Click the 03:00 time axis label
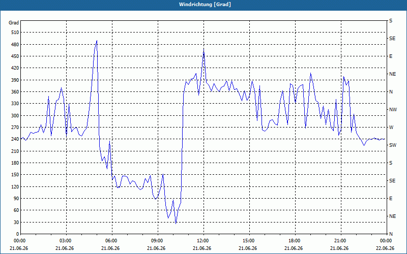 click(x=66, y=240)
